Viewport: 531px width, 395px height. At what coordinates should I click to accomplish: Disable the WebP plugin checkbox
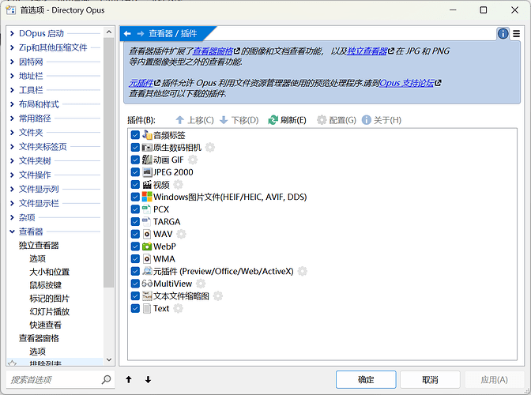[135, 246]
